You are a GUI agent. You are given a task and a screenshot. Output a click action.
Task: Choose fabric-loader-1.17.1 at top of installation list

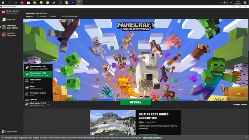[x=38, y=67]
